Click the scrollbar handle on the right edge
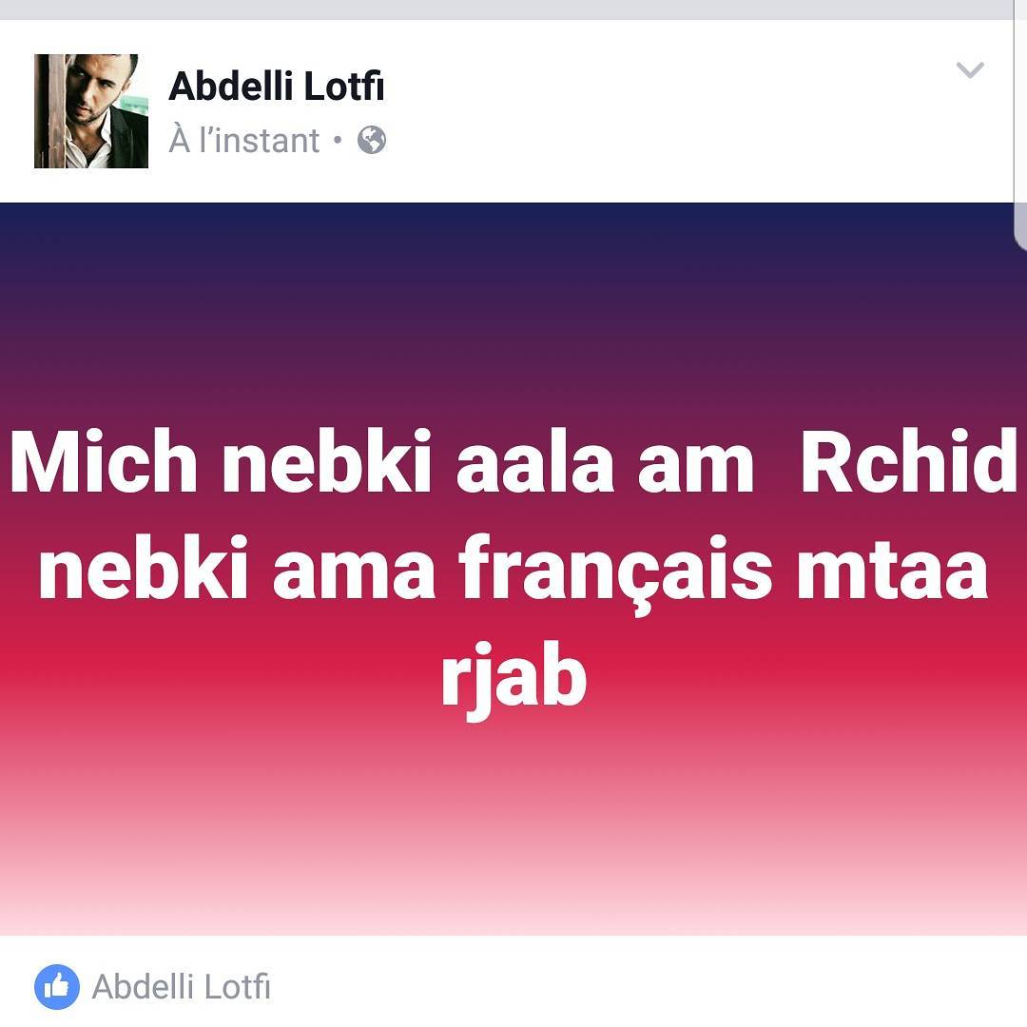Viewport: 1027px width, 1027px height. tap(1020, 226)
